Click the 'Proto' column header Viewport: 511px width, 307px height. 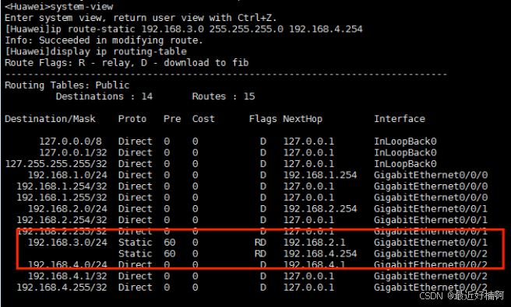[x=132, y=119]
